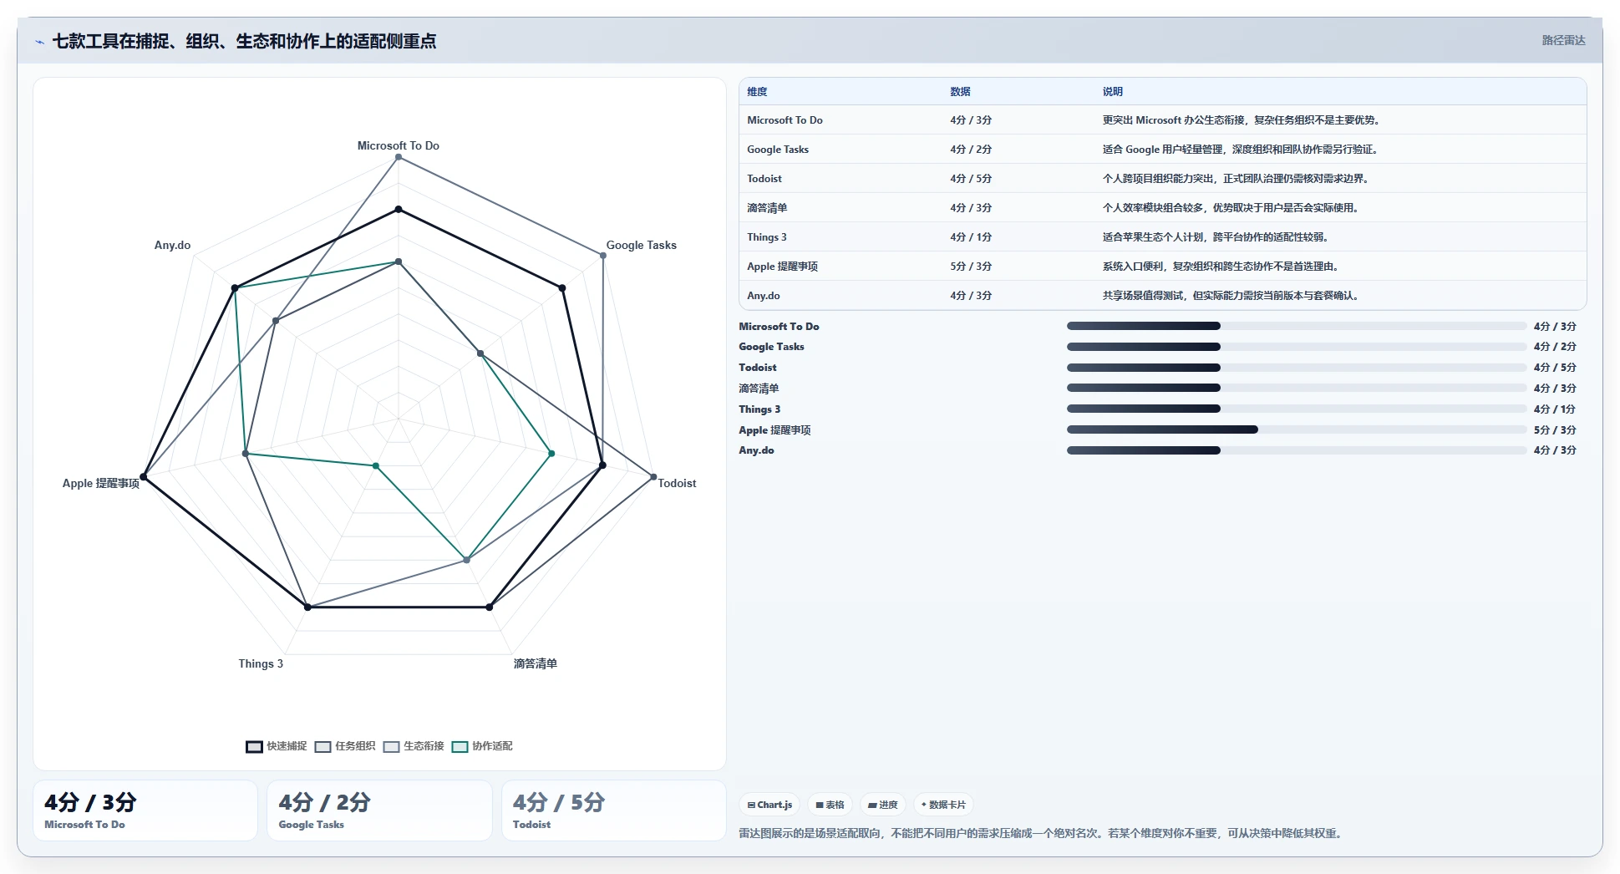Click the Things 3 label in the progress list
This screenshot has width=1620, height=874.
(759, 409)
